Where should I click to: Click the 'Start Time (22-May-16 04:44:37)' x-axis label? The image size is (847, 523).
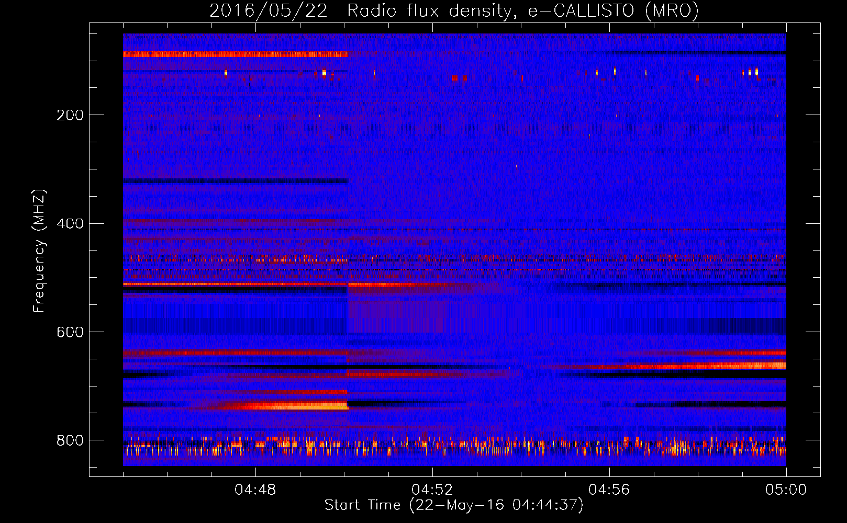454,505
